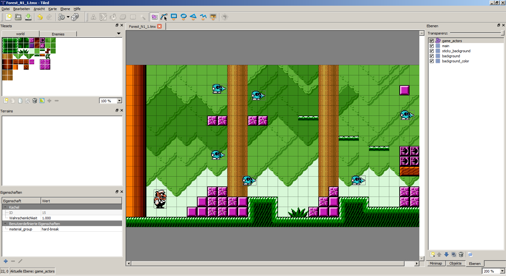
Task: Select the Magic Wand tool
Action: click(143, 17)
